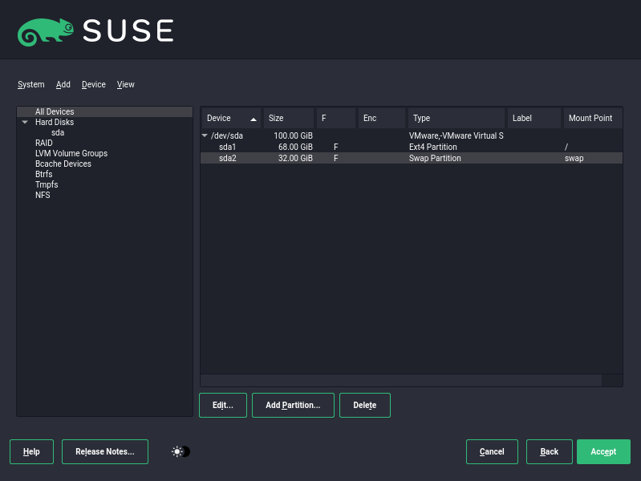
Task: Click the Mount Point column header
Action: (x=593, y=118)
